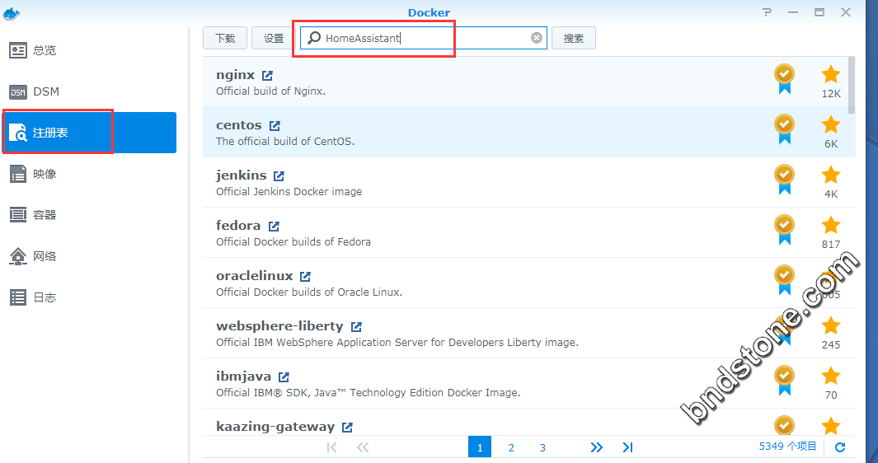
Task: Click the 5349 个项目 item count
Action: coord(788,447)
